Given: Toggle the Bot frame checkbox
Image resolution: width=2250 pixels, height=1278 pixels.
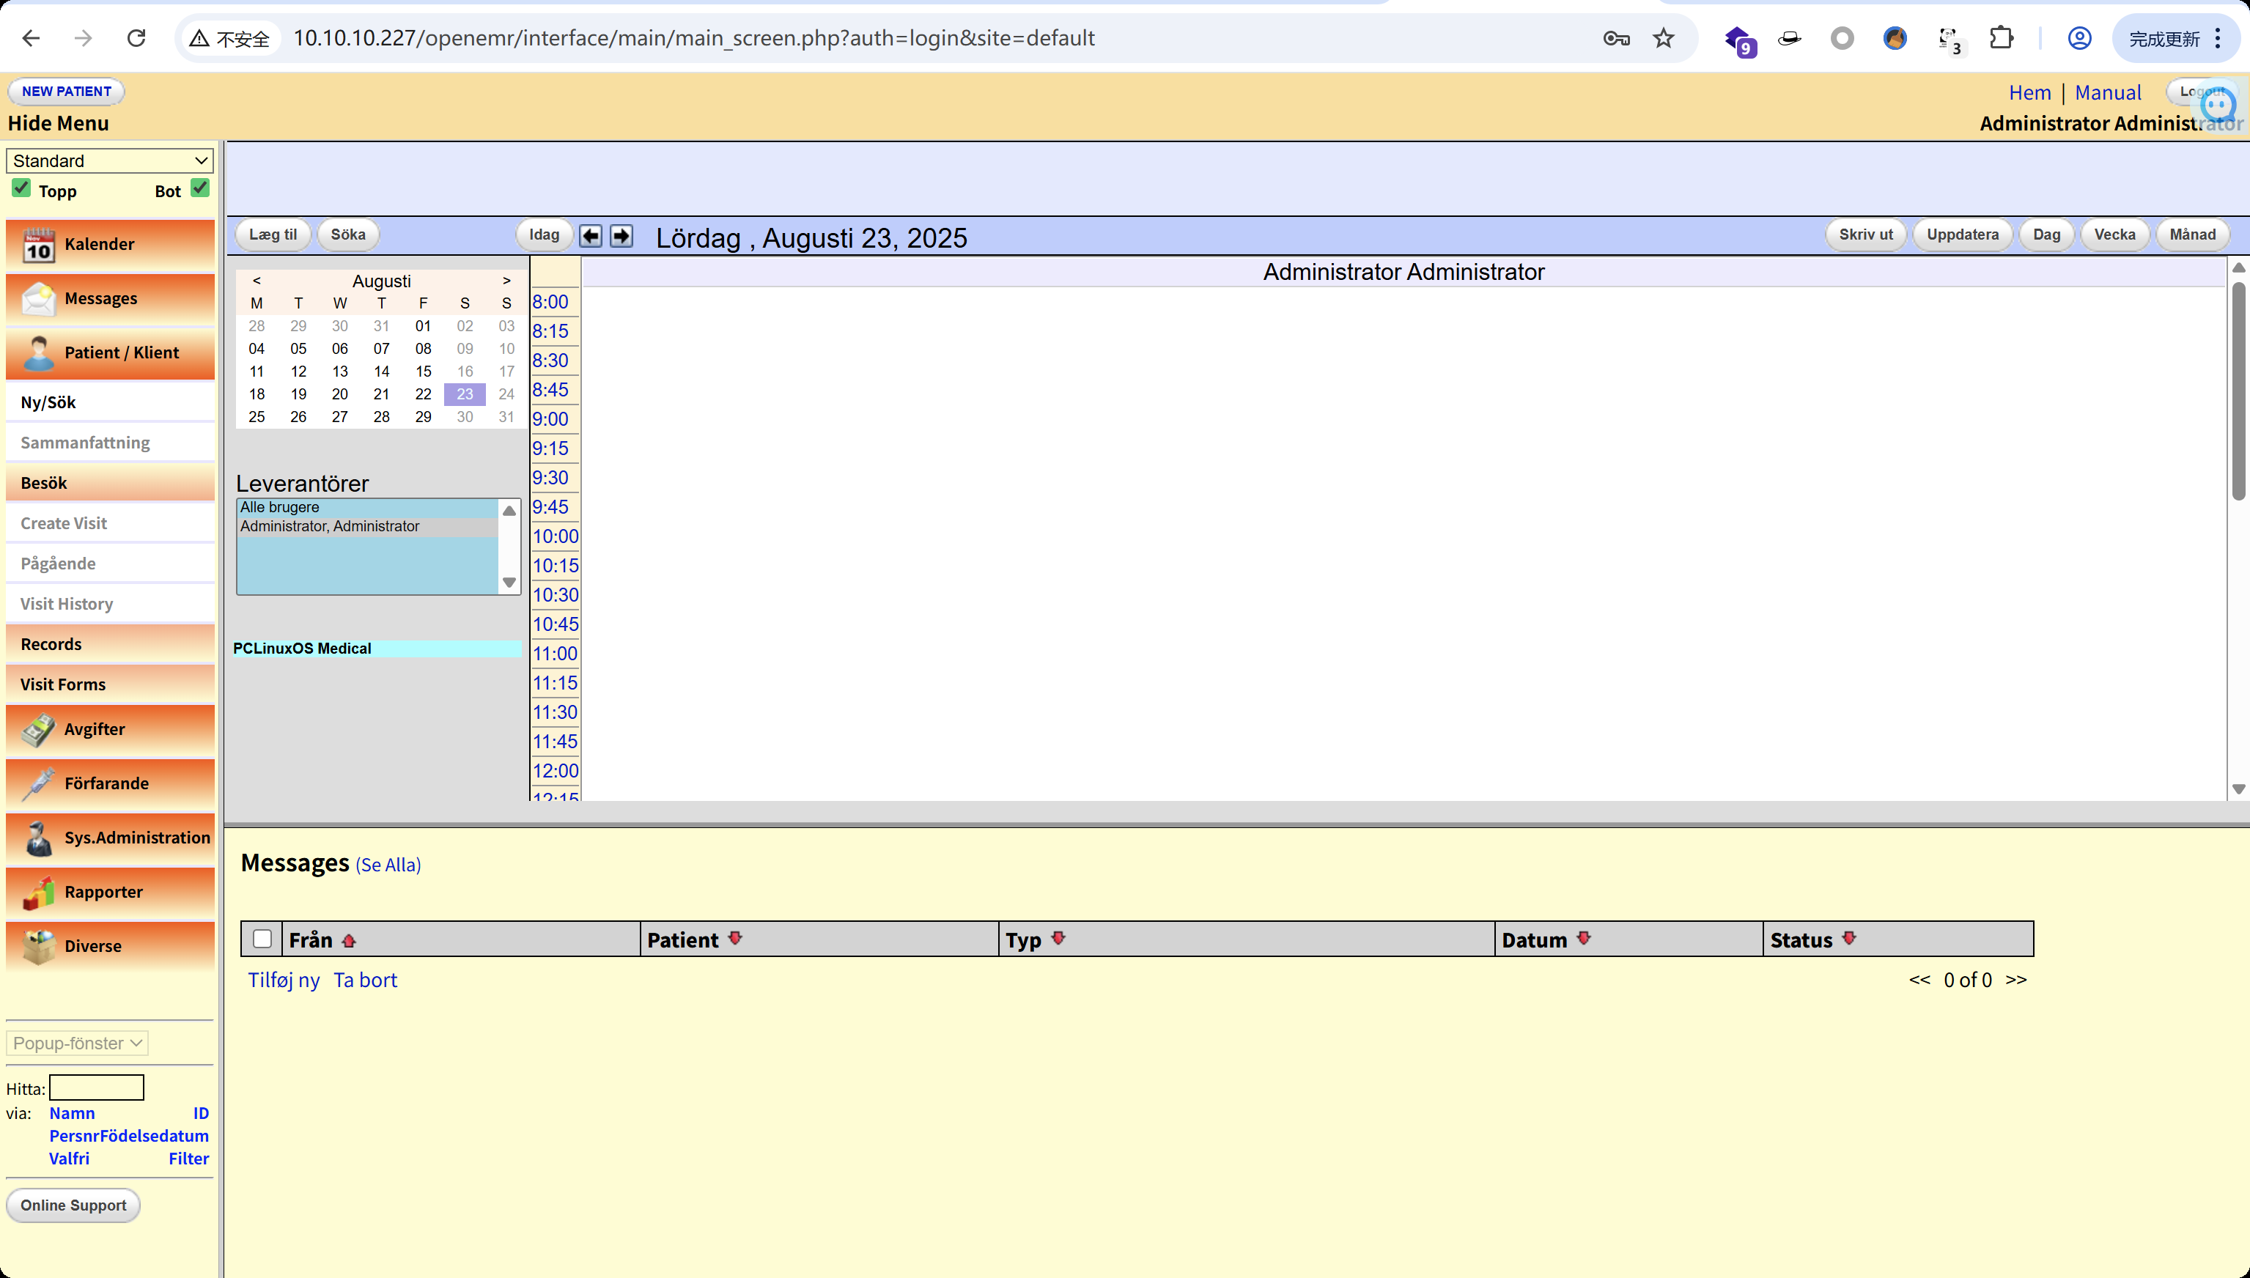Looking at the screenshot, I should pos(200,189).
